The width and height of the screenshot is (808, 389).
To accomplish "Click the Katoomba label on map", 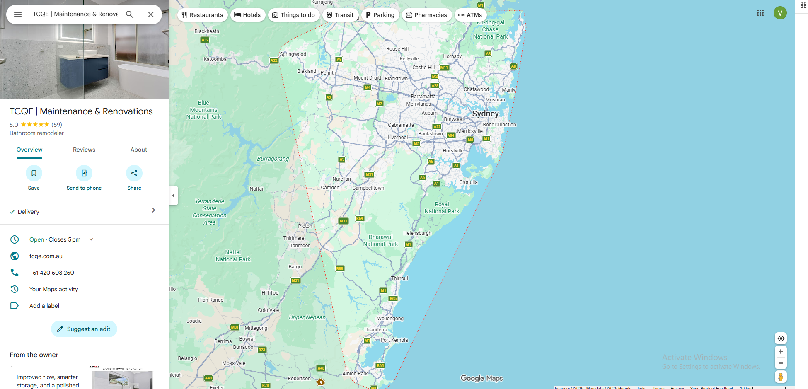I will pos(215,59).
